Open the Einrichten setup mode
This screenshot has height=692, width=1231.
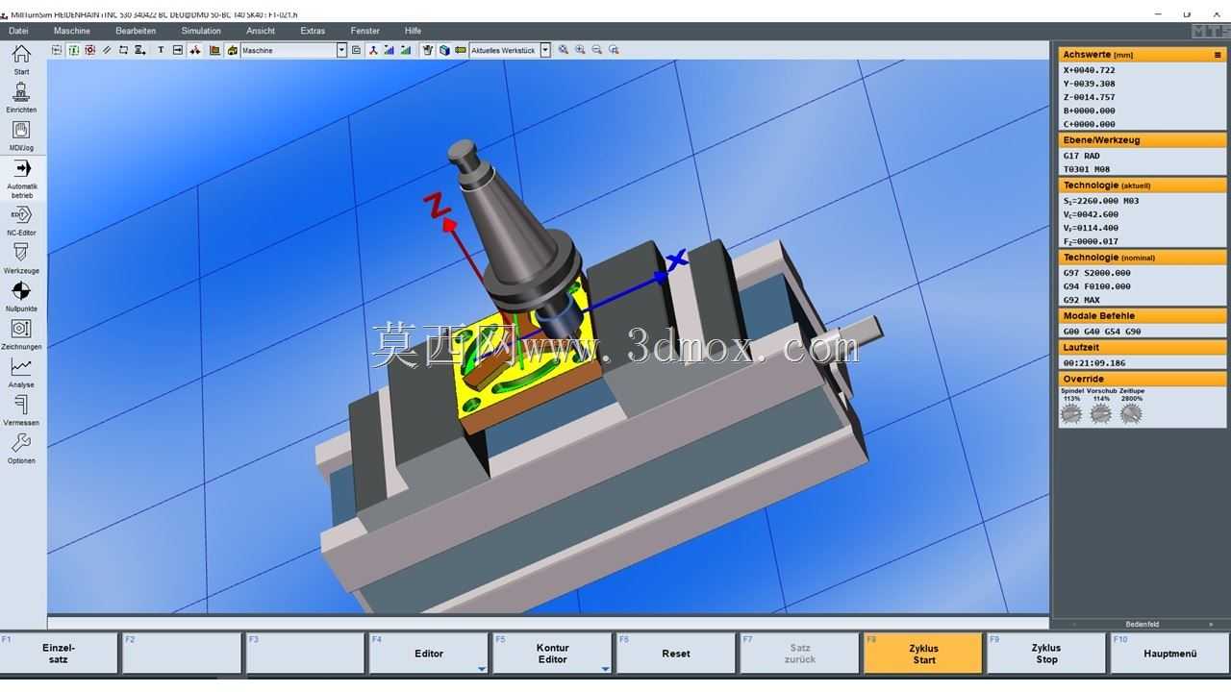[21, 97]
